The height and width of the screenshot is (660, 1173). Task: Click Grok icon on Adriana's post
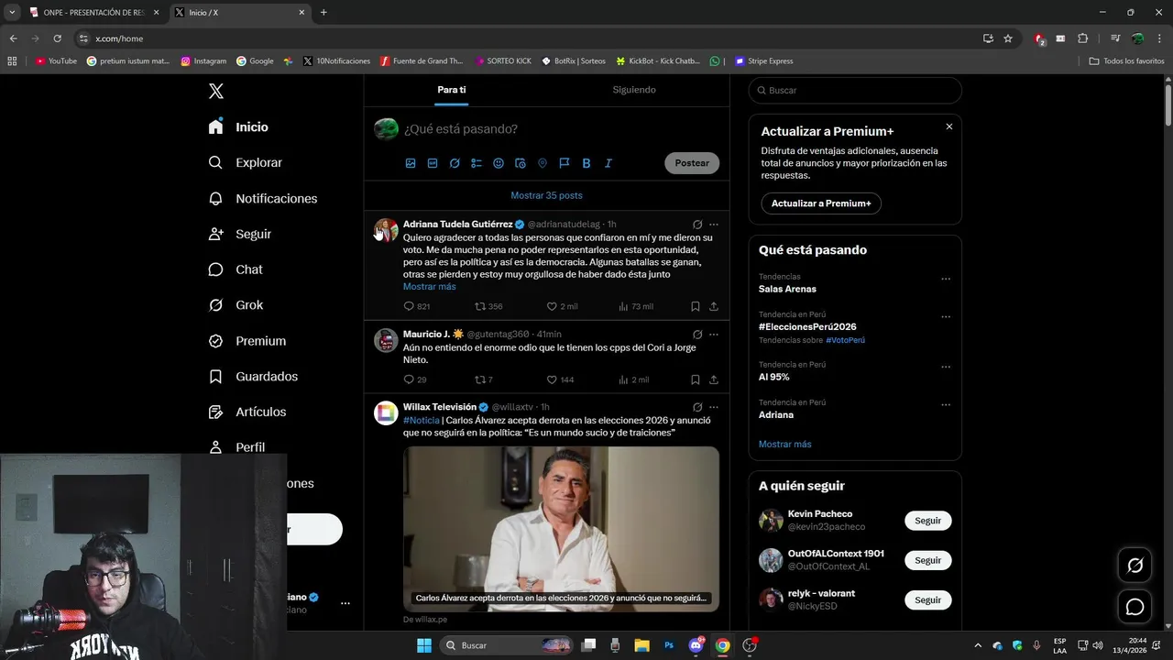pyautogui.click(x=697, y=225)
